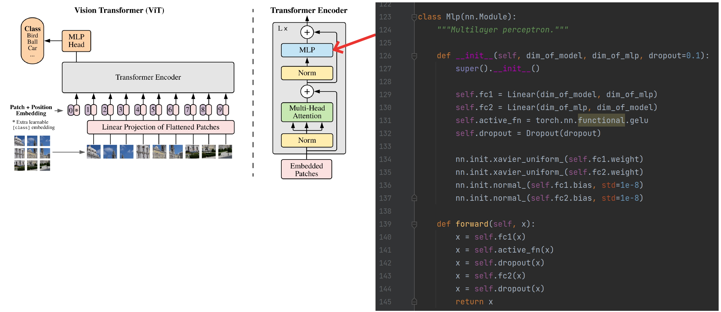Select the class token embedding marked 0*

pos(74,110)
